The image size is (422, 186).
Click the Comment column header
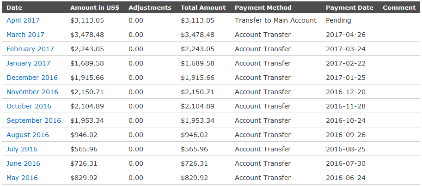(x=399, y=7)
